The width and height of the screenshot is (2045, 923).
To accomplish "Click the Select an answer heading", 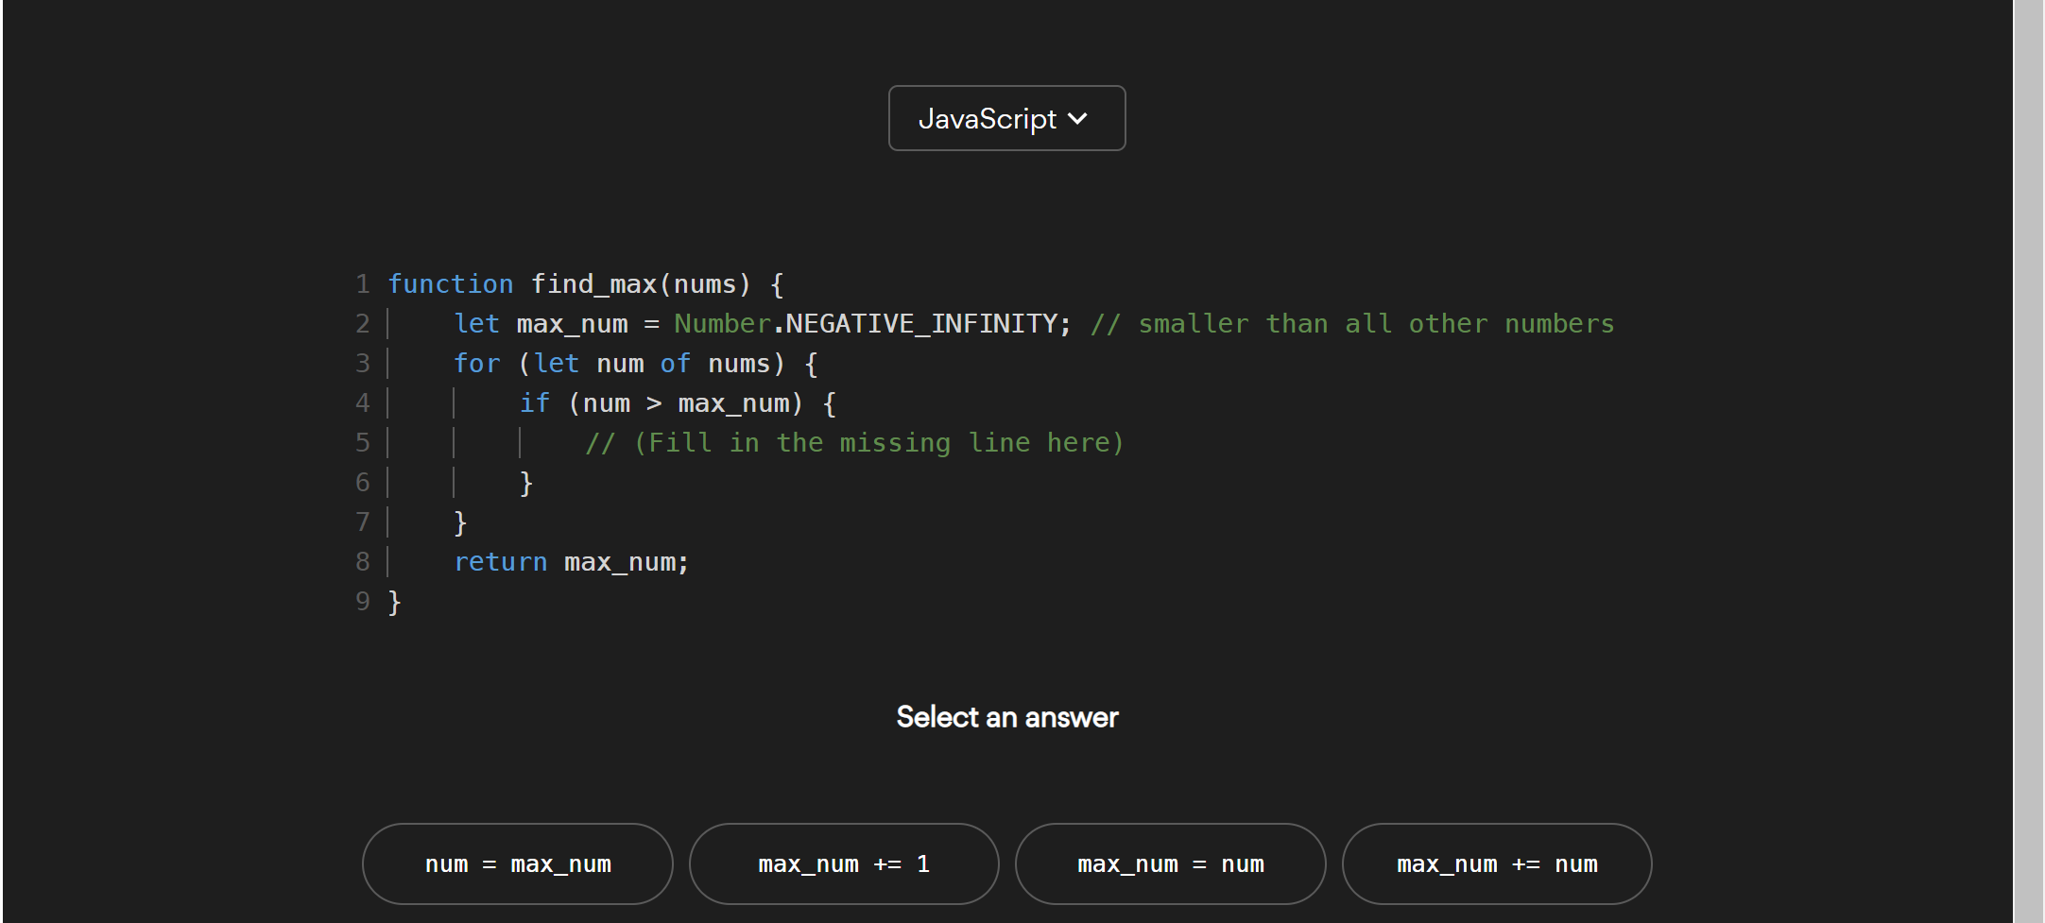I will point(1006,717).
